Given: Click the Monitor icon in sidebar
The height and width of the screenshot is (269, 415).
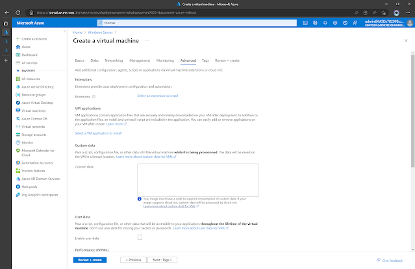Looking at the screenshot, I should tap(18, 142).
